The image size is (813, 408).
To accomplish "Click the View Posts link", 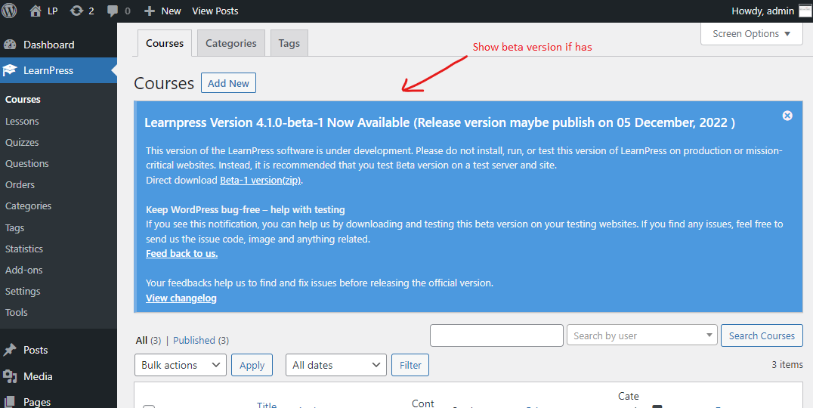I will pyautogui.click(x=215, y=11).
